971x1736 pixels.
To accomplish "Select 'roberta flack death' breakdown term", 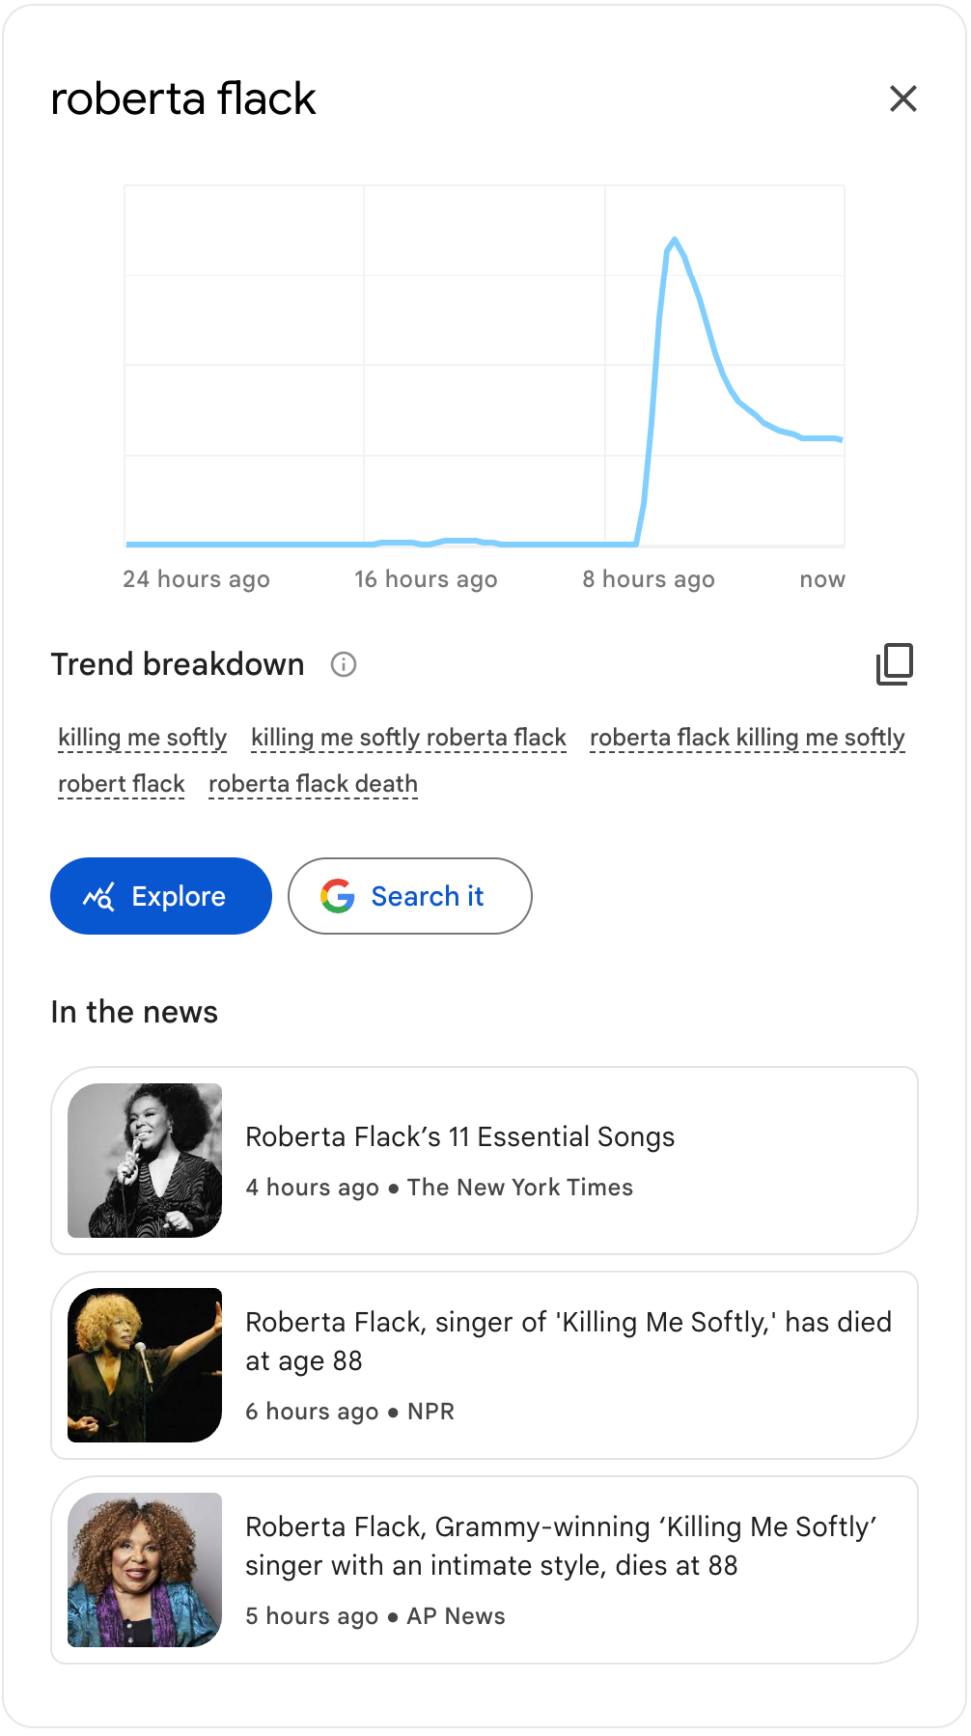I will 313,784.
